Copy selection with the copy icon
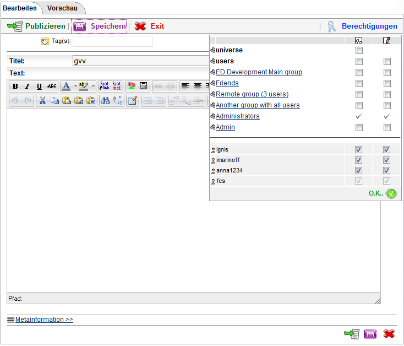The width and height of the screenshot is (404, 346). pyautogui.click(x=54, y=101)
